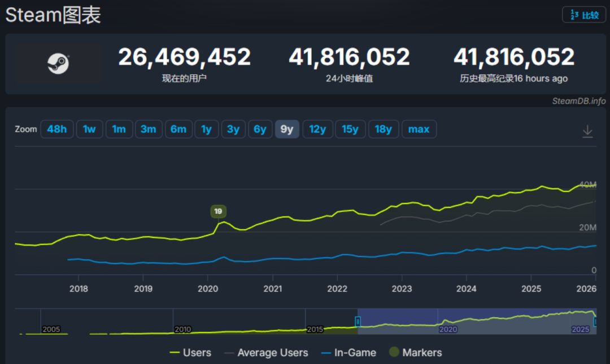Select the 3m zoom range
This screenshot has height=364, width=610.
click(x=148, y=129)
